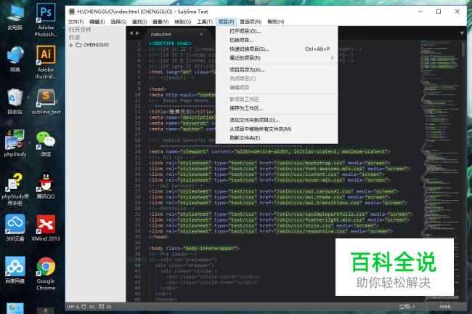Open the Adobe Illustrator desktop shortcut
The width and height of the screenshot is (472, 314).
pyautogui.click(x=46, y=62)
